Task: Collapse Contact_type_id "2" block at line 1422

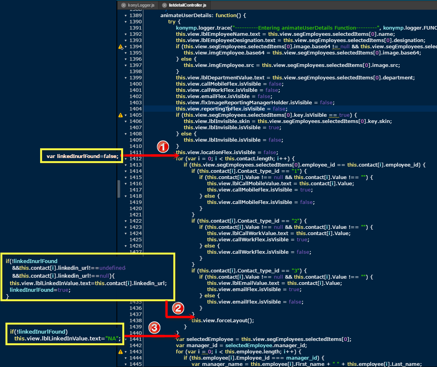Action: click(x=126, y=221)
